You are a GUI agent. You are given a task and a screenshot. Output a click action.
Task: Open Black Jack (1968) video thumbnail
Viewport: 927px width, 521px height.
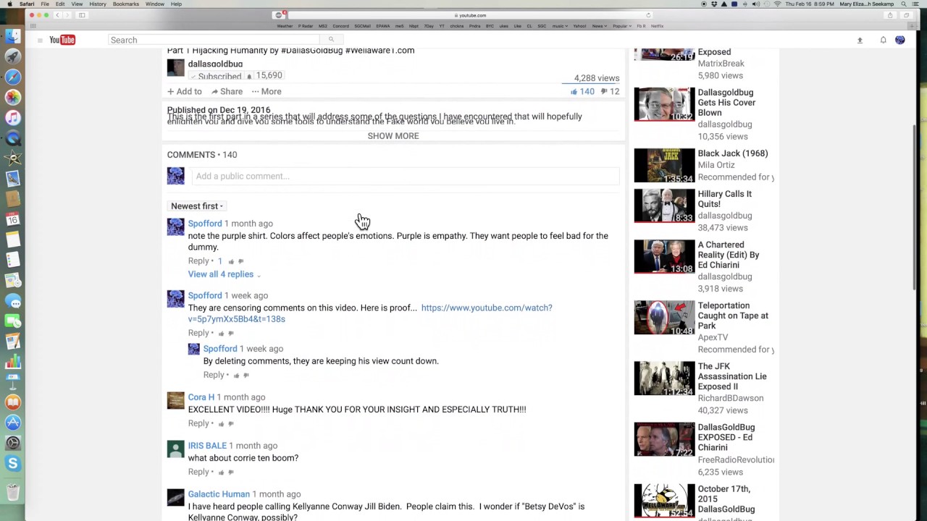pos(664,165)
